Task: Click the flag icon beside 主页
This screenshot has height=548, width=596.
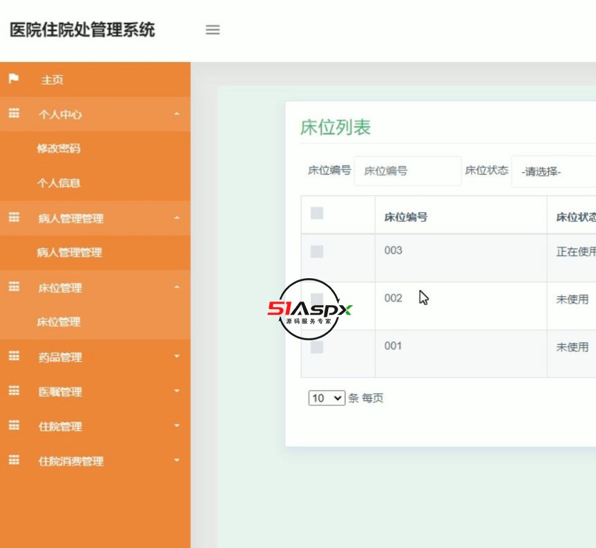Action: pyautogui.click(x=13, y=80)
